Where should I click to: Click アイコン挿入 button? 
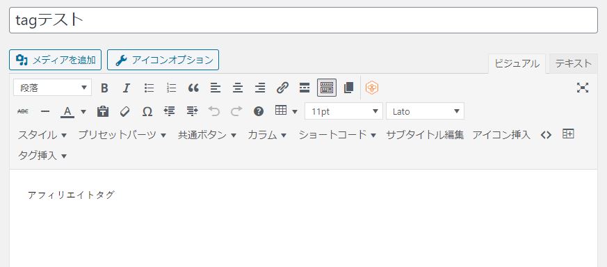coord(501,135)
